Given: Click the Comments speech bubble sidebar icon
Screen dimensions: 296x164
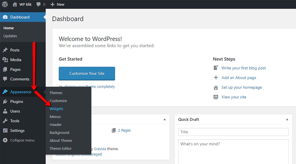Looking at the screenshot, I should point(5,79).
